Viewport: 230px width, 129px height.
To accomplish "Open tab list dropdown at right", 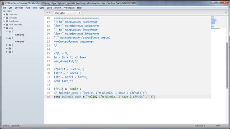I will 226,13.
